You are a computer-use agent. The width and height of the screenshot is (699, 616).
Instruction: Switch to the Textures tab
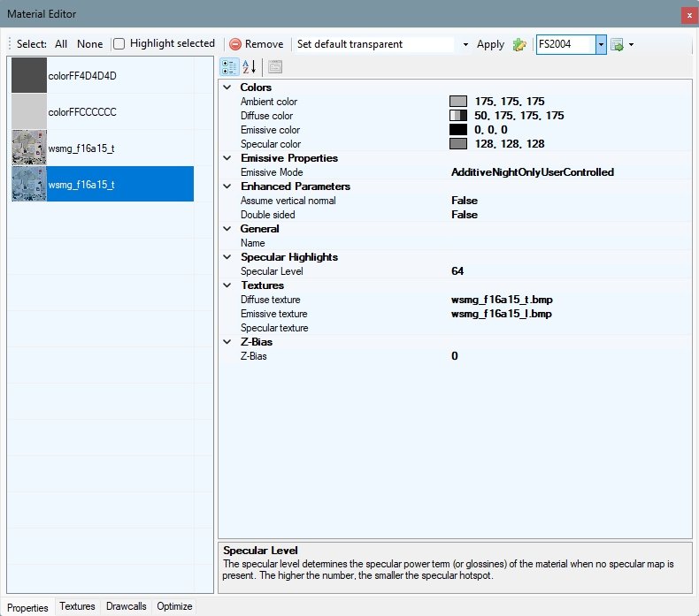pyautogui.click(x=77, y=607)
